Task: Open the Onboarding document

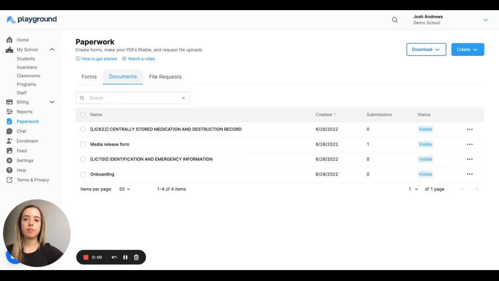Action: click(x=102, y=174)
